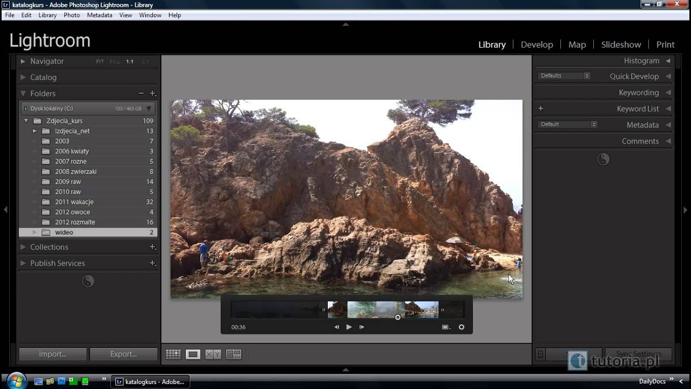The width and height of the screenshot is (691, 389).
Task: Click the Export... button
Action: (x=123, y=354)
